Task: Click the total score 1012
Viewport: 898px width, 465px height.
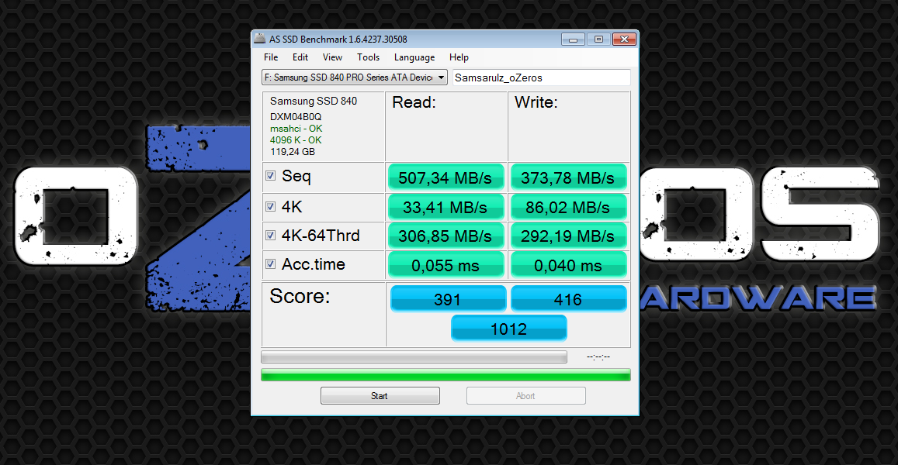Action: 508,329
